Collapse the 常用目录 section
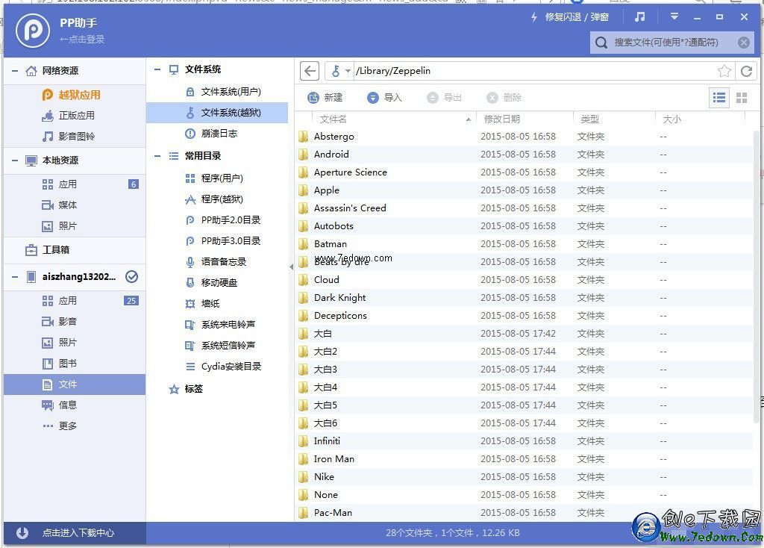The width and height of the screenshot is (764, 548). tap(156, 156)
